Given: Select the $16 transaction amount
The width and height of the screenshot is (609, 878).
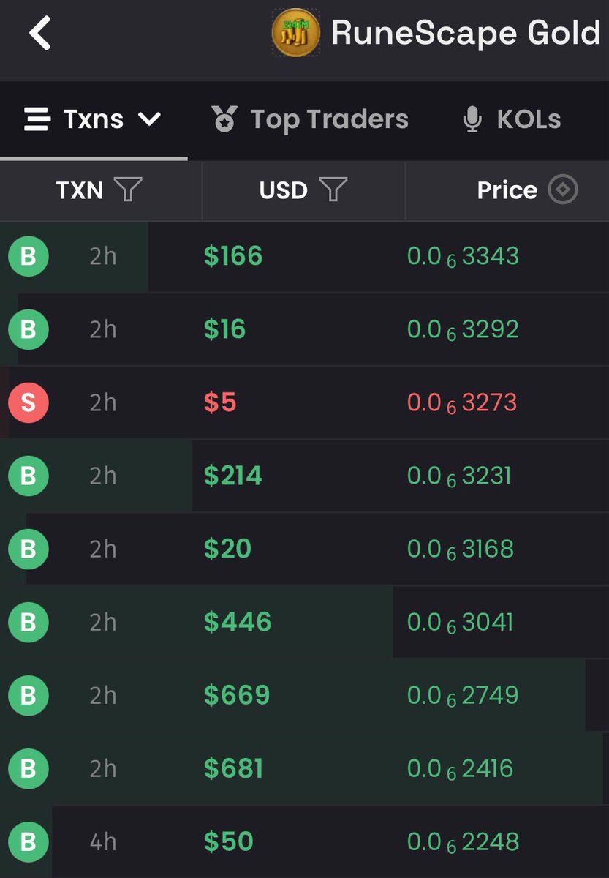Looking at the screenshot, I should tap(224, 329).
